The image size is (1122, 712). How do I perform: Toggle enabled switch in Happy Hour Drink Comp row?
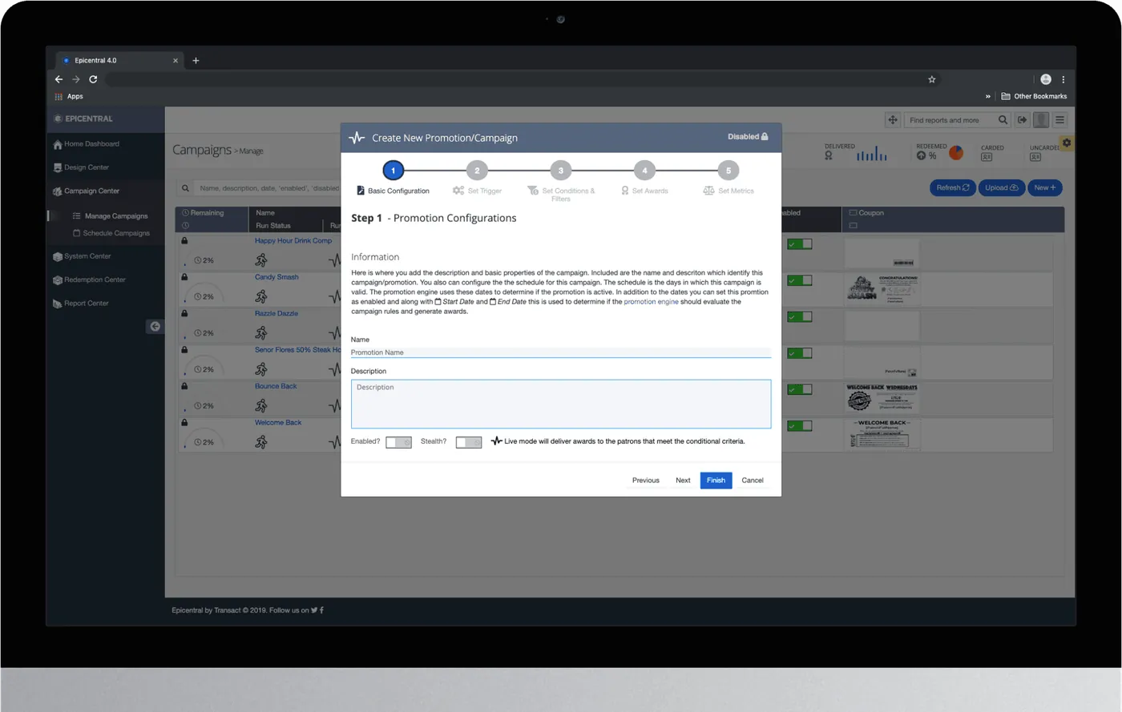(800, 244)
